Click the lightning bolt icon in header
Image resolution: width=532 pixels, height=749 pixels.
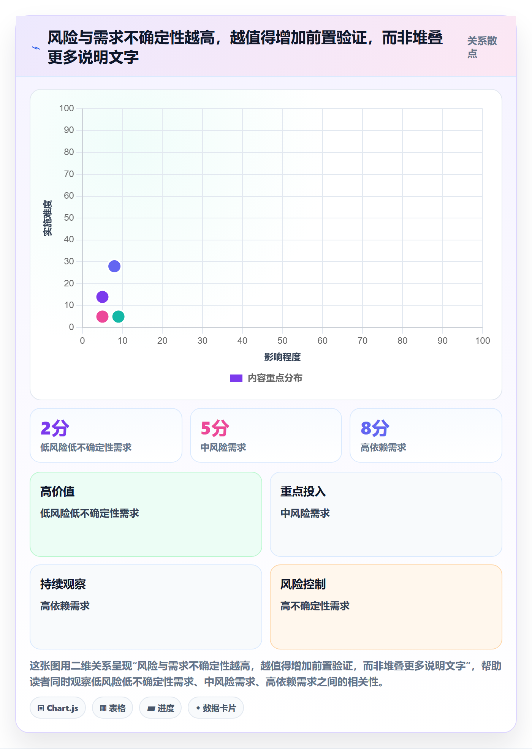pyautogui.click(x=36, y=48)
